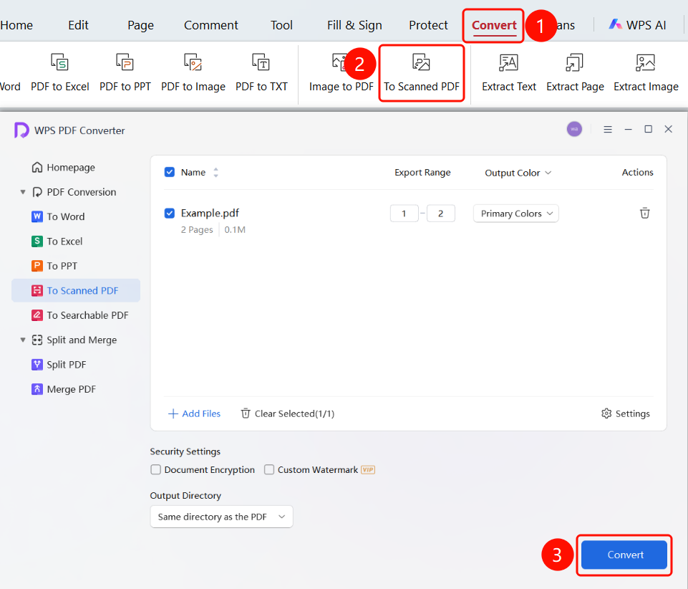Choose the PDF to TXT tool
Viewport: 688px width, 589px height.
pyautogui.click(x=261, y=72)
